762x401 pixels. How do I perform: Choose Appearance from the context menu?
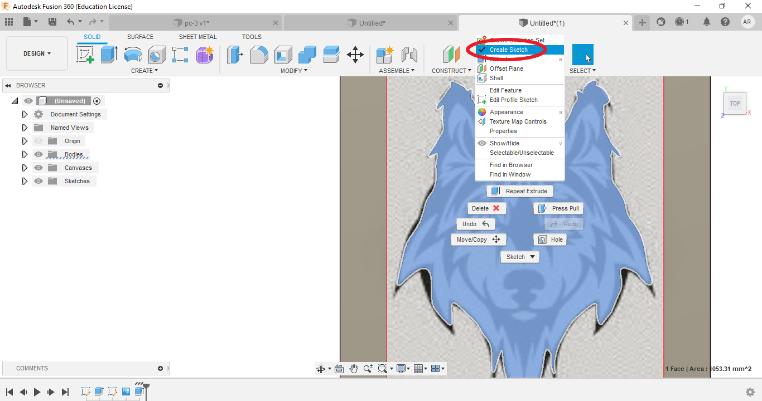pyautogui.click(x=520, y=112)
